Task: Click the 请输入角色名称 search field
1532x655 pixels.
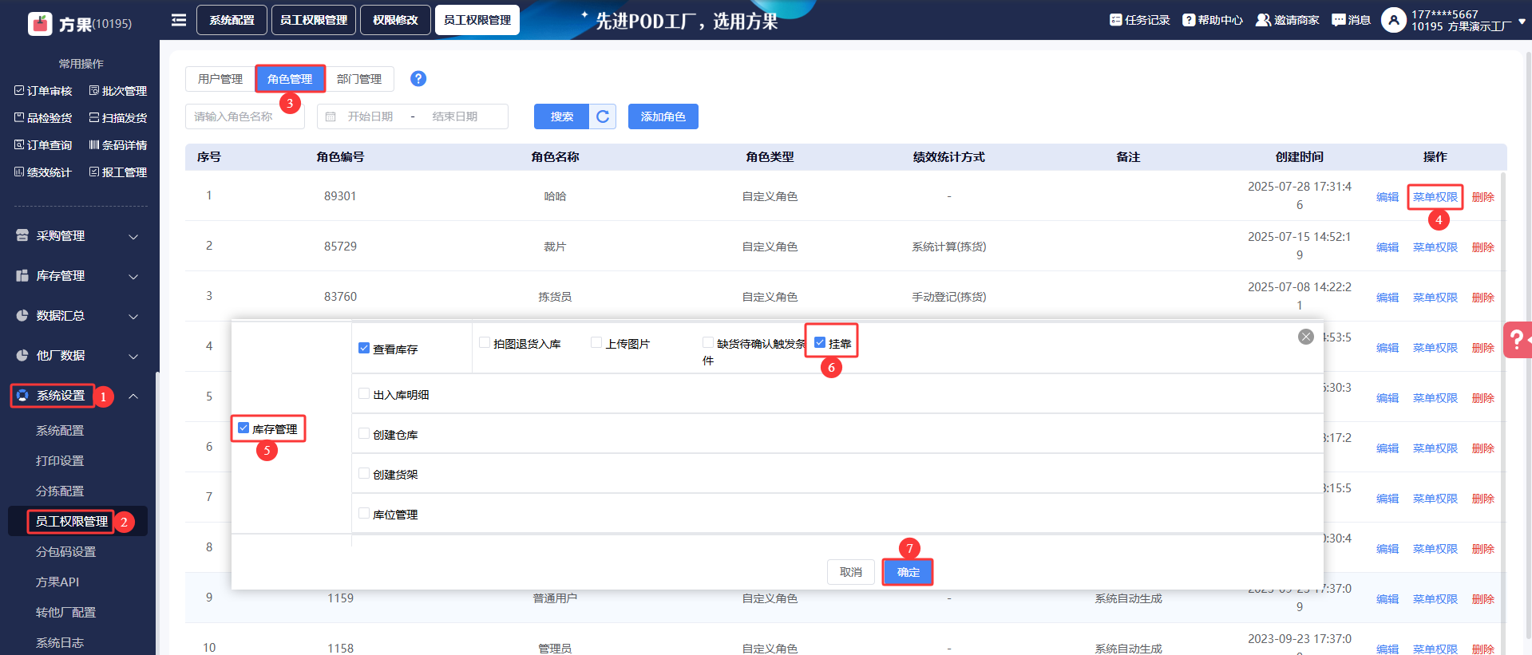Action: click(244, 116)
